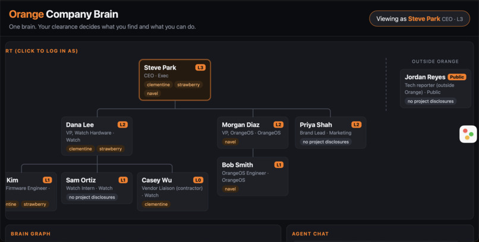This screenshot has width=479, height=242.
Task: Click Kim's L1 clearance badge
Action: pyautogui.click(x=48, y=180)
